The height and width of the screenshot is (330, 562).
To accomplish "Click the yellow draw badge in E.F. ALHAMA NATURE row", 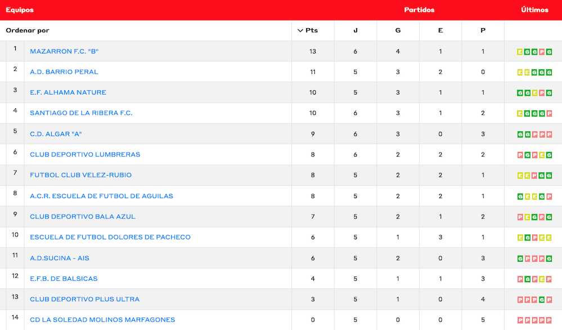I will (534, 93).
